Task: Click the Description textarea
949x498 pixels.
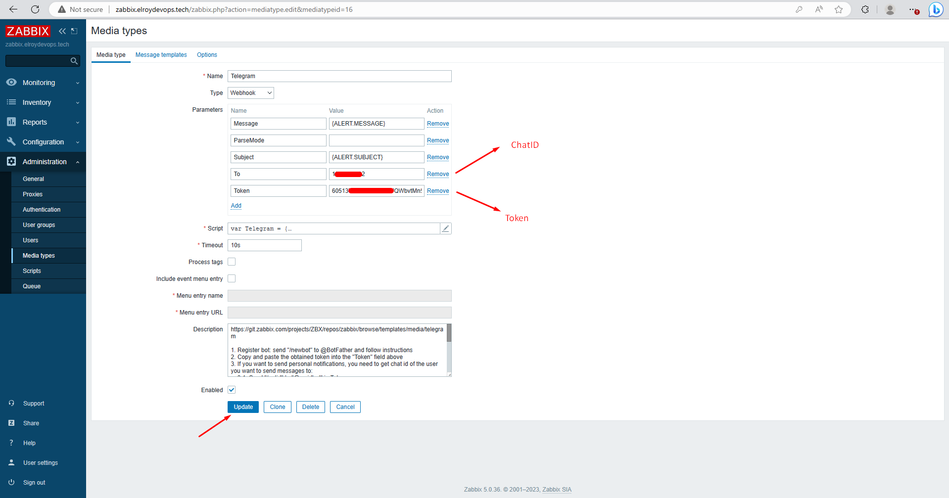Action: pos(337,350)
